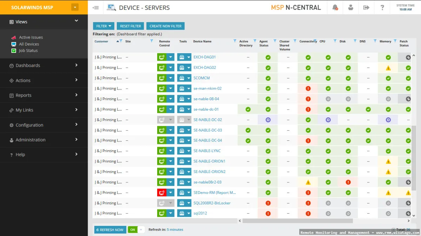The width and height of the screenshot is (421, 236).
Task: Sort by Customer column header
Action: click(101, 41)
